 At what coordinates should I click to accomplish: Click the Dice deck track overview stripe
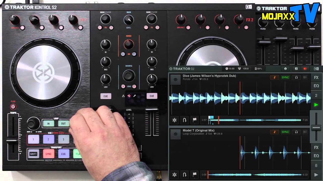point(255,120)
